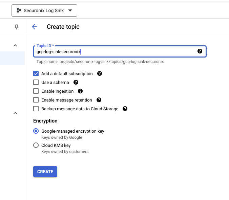
Task: Open the Securonix Log Sink project dropdown
Action: (44, 10)
